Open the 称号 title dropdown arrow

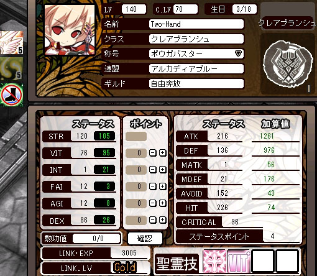238,53
